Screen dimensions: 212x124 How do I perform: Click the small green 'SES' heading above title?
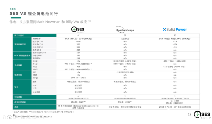coord(13,9)
